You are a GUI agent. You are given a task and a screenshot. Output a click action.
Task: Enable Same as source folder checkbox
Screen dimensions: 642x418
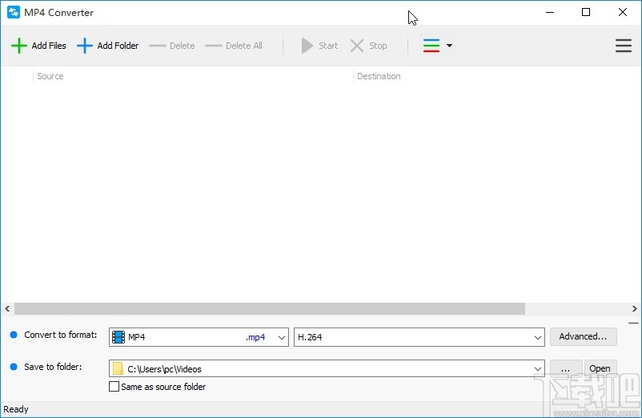pyautogui.click(x=114, y=387)
